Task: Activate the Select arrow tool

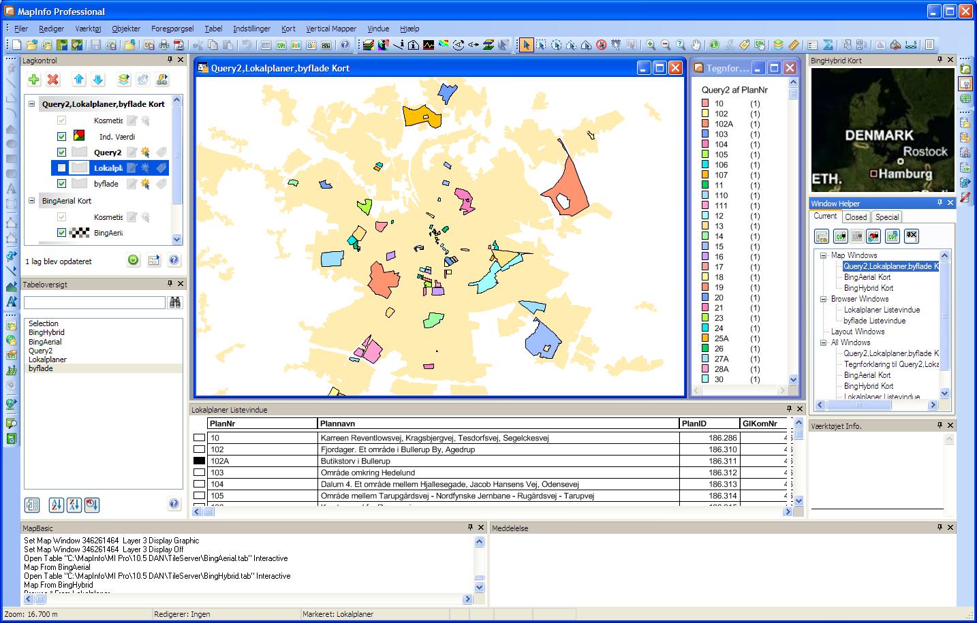Action: [525, 45]
